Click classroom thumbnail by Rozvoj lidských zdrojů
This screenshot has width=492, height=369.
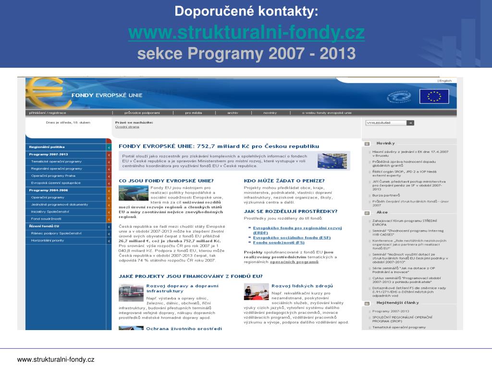point(257,292)
